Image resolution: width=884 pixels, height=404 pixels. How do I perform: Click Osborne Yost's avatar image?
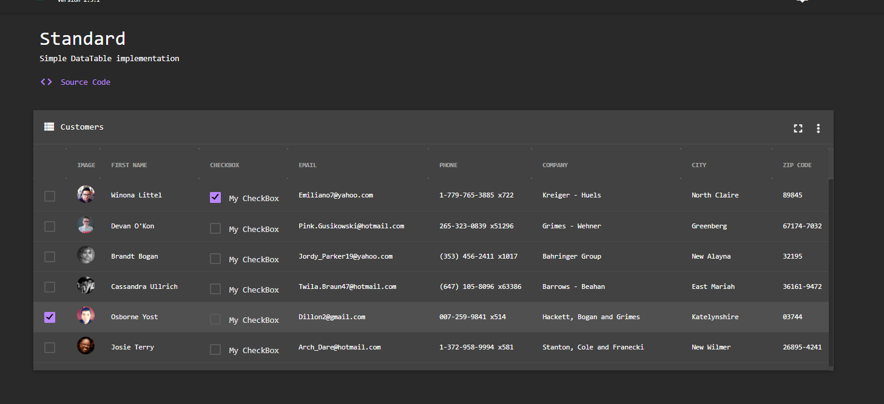click(86, 316)
